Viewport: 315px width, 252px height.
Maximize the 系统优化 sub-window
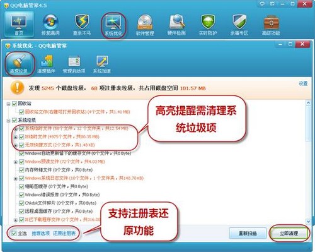click(290, 44)
